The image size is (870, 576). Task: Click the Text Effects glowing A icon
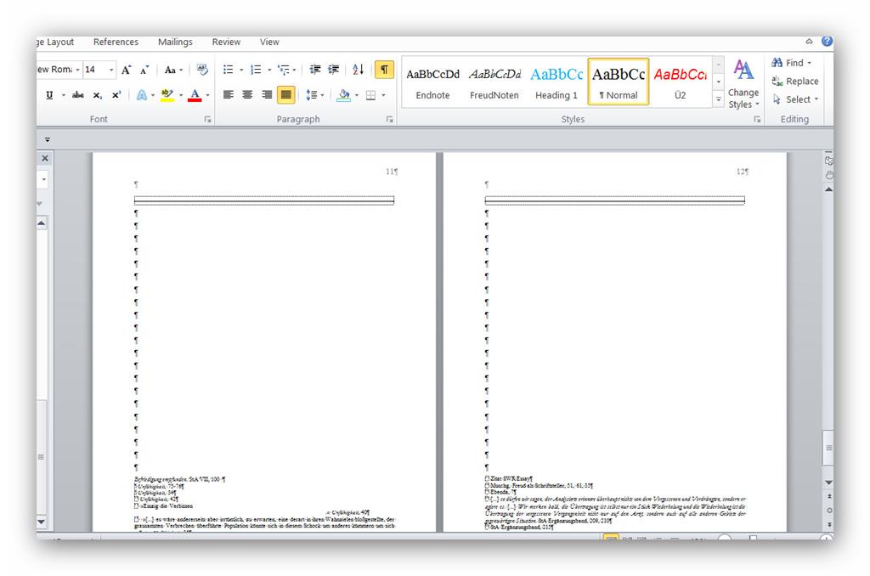pos(142,95)
